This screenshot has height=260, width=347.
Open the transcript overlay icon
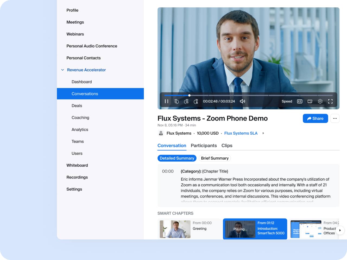(310, 101)
